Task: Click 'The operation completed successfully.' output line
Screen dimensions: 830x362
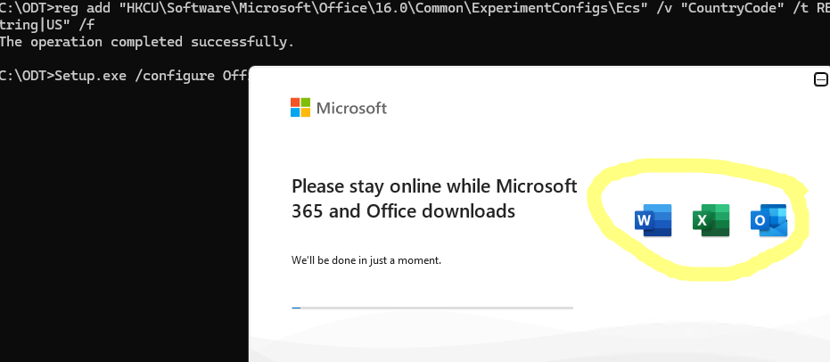Action: coord(147,42)
